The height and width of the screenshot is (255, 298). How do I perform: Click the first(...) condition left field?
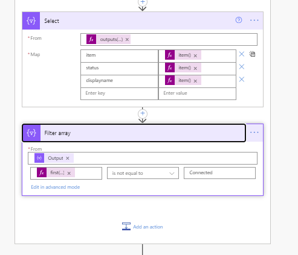pos(66,173)
